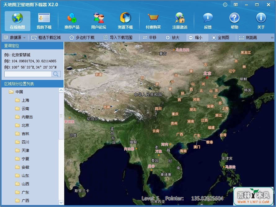
Task: Open 我的下载 downloads list
Action: [x=44, y=21]
